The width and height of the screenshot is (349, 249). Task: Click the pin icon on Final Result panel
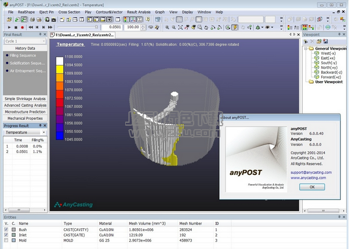(40, 34)
